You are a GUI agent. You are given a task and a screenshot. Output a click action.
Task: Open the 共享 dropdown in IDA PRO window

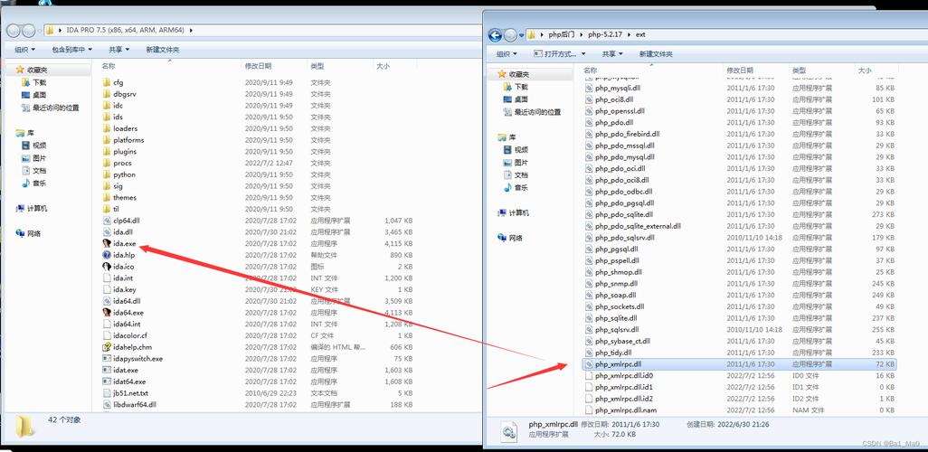pos(119,51)
